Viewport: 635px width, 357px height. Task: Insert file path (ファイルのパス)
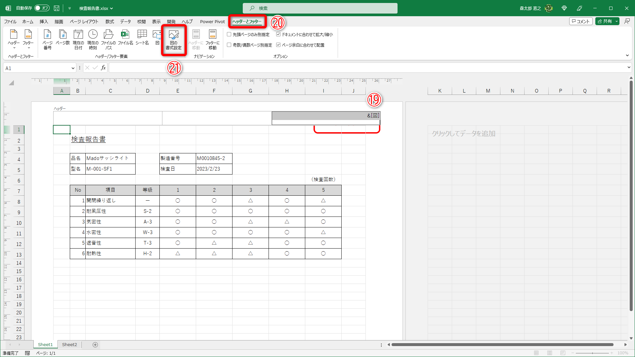point(108,39)
